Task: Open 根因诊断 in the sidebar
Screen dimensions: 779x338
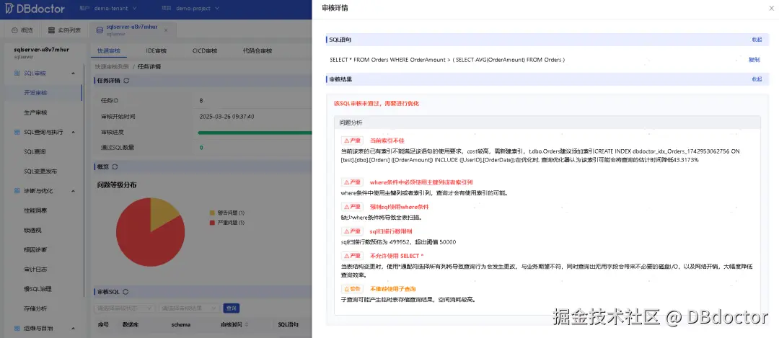Action: click(x=36, y=249)
